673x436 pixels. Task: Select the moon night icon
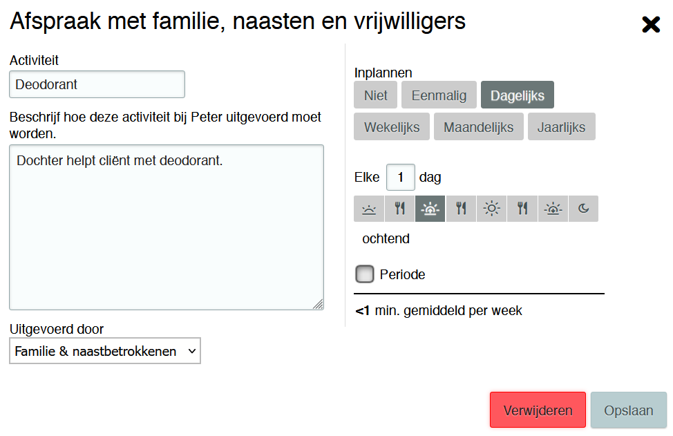(583, 209)
